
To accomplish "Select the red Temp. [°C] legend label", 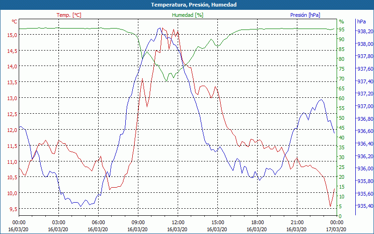I will pos(69,15).
